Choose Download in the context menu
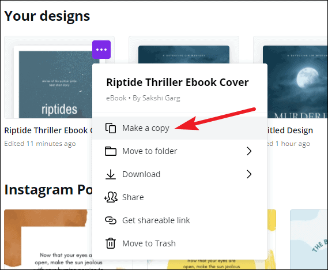Viewport: 328px width, 270px height. 180,174
